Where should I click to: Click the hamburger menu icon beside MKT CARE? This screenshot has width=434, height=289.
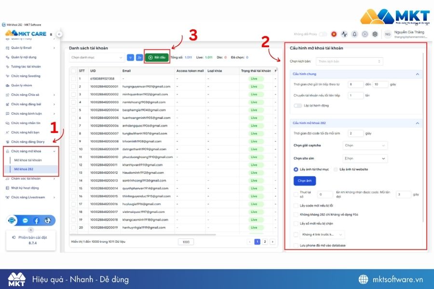point(51,34)
